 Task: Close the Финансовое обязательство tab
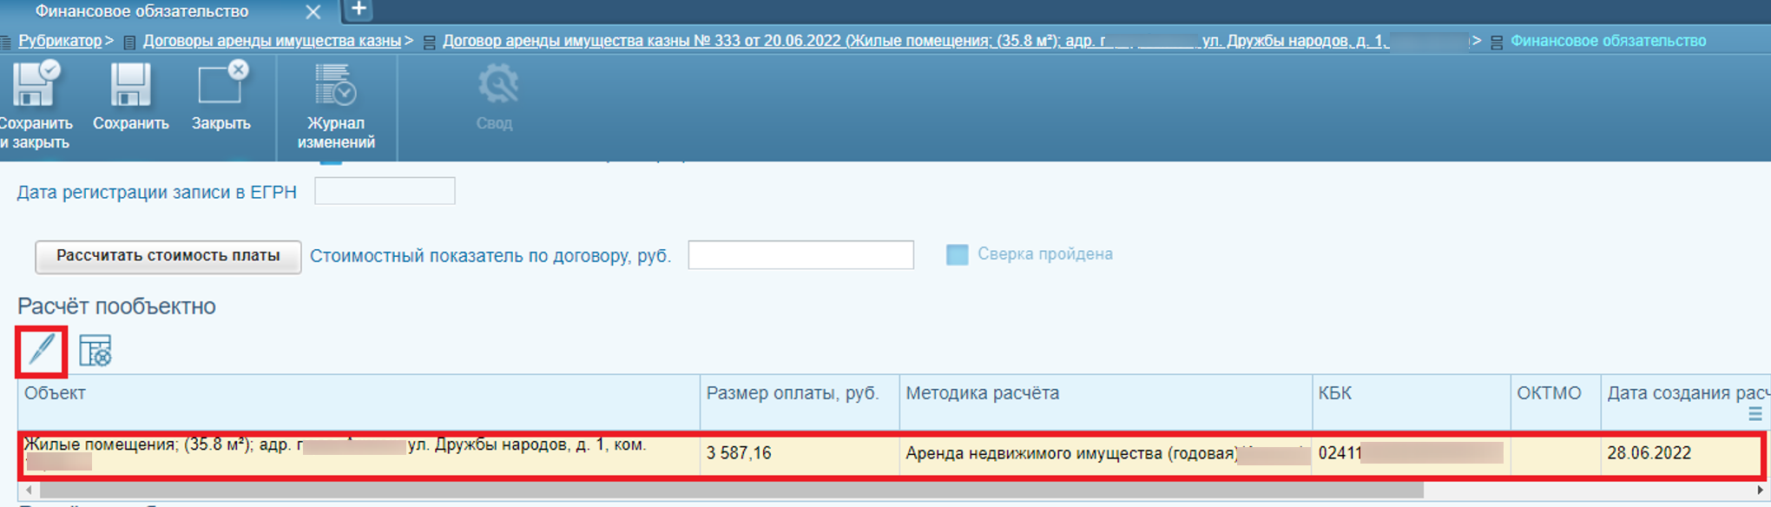313,12
